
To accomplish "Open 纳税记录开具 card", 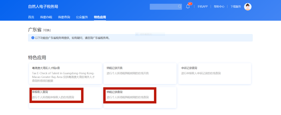I will point(140,74).
